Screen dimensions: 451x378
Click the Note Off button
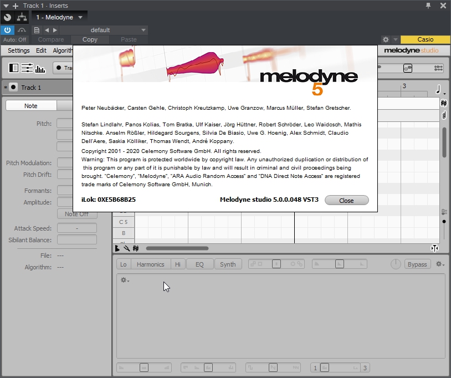coord(77,214)
